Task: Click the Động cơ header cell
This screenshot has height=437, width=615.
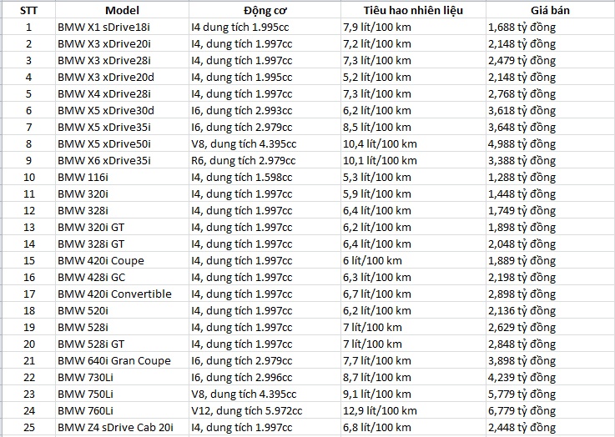Action: tap(264, 10)
